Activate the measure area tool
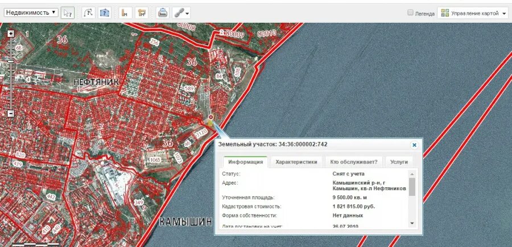 [x=142, y=13]
